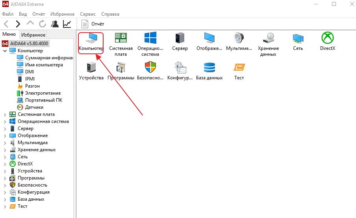Image resolution: width=356 pixels, height=218 pixels.
Task: Open the Компьютер icon in main pane
Action: coord(91,38)
